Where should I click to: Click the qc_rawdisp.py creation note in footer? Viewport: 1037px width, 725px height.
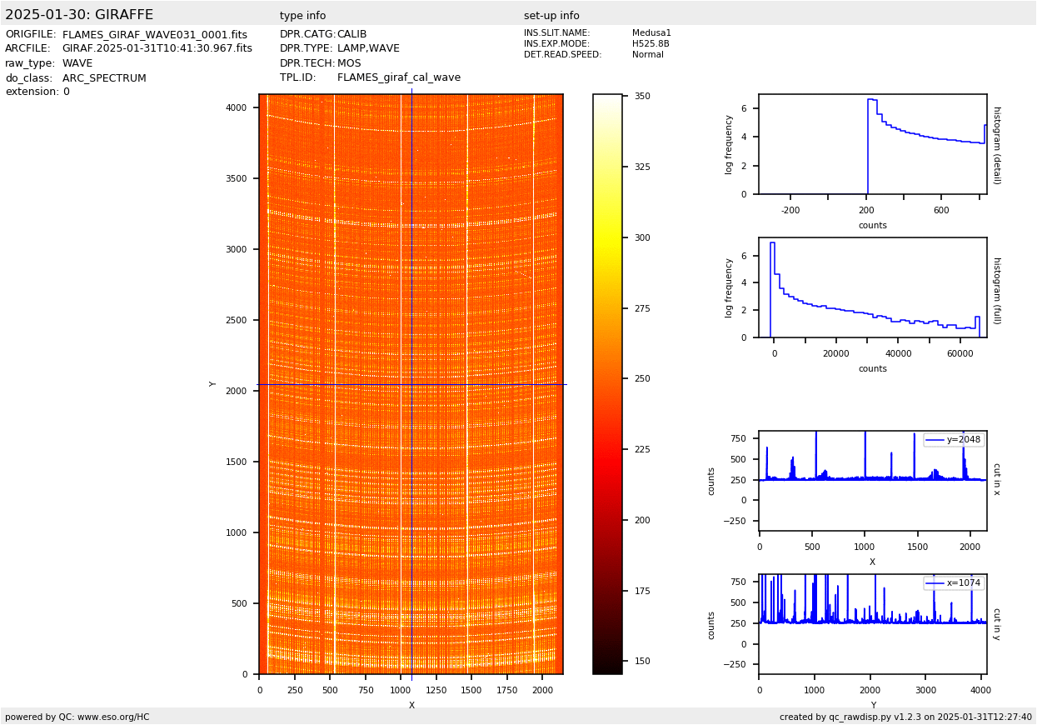click(905, 717)
